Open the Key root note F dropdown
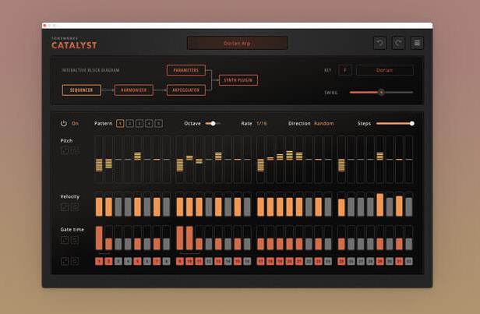The width and height of the screenshot is (480, 314). (x=345, y=70)
